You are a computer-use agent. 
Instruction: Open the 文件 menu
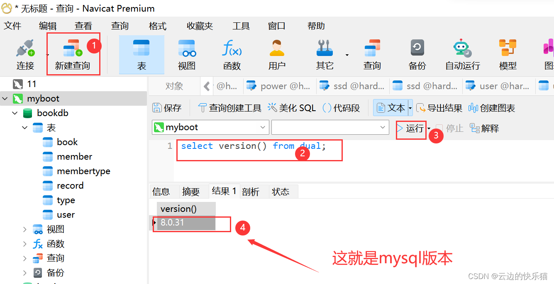tap(12, 26)
